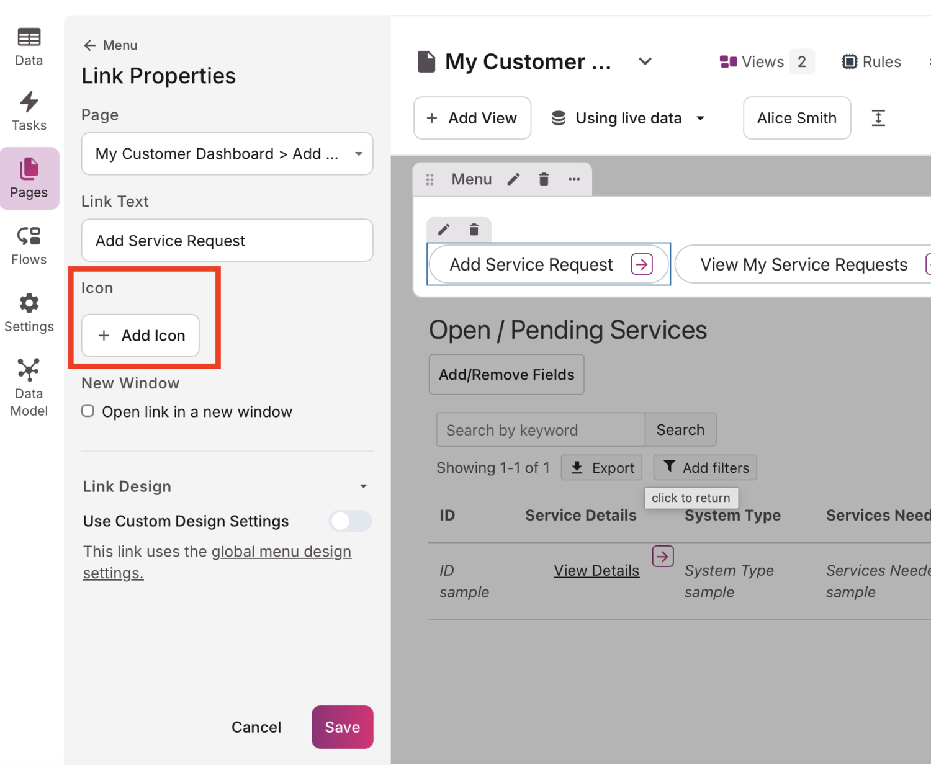Screen dimensions: 931x765
Task: Open the Menu's ellipsis options
Action: (x=574, y=179)
